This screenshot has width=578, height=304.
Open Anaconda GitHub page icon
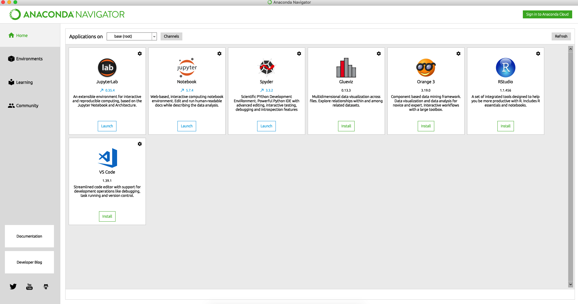coord(46,287)
